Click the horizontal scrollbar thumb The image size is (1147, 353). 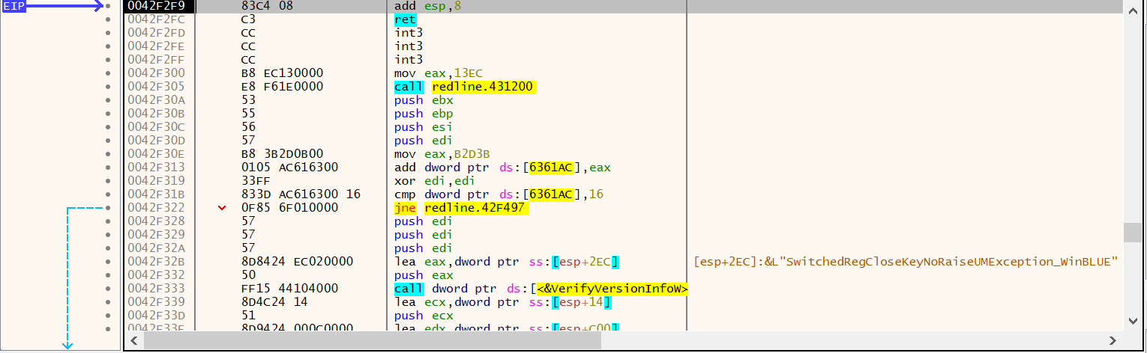tap(373, 341)
